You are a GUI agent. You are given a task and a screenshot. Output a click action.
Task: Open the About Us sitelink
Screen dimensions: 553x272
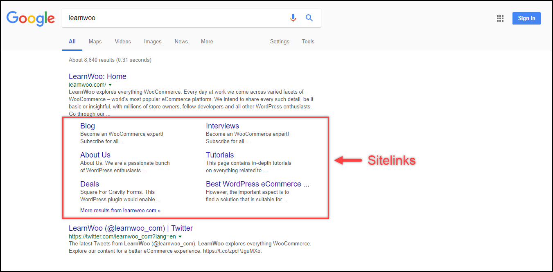(95, 155)
